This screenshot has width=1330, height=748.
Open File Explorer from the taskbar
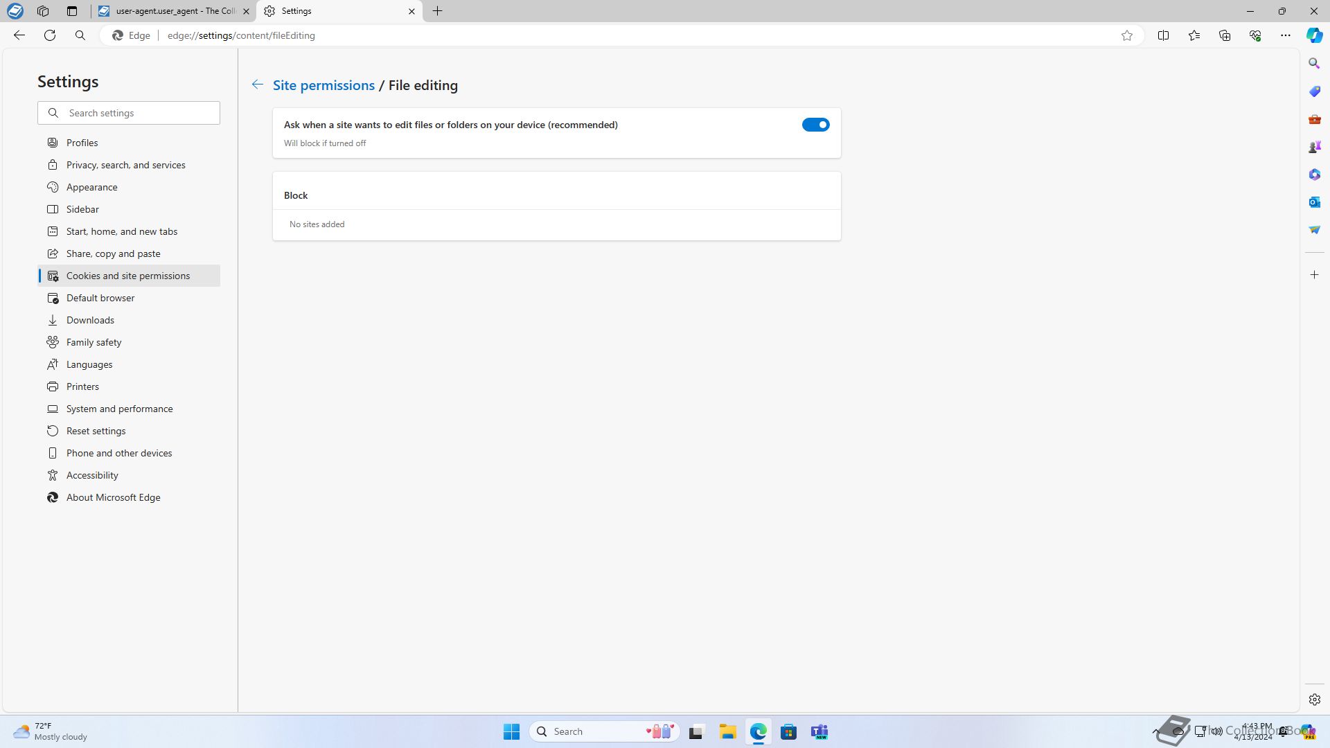(x=727, y=731)
